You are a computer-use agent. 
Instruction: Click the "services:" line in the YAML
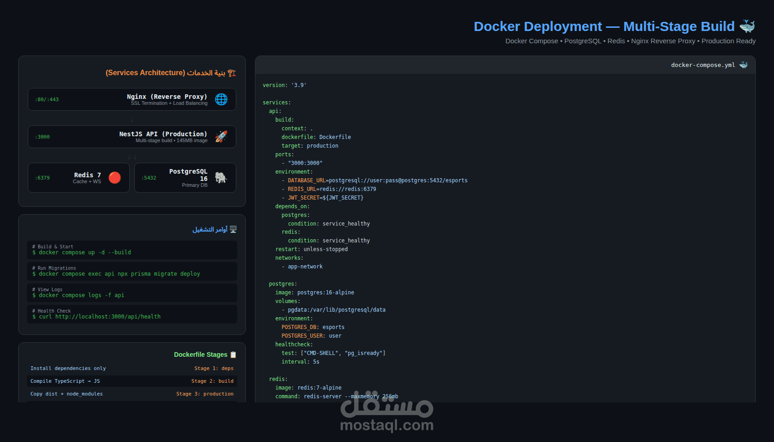[277, 103]
